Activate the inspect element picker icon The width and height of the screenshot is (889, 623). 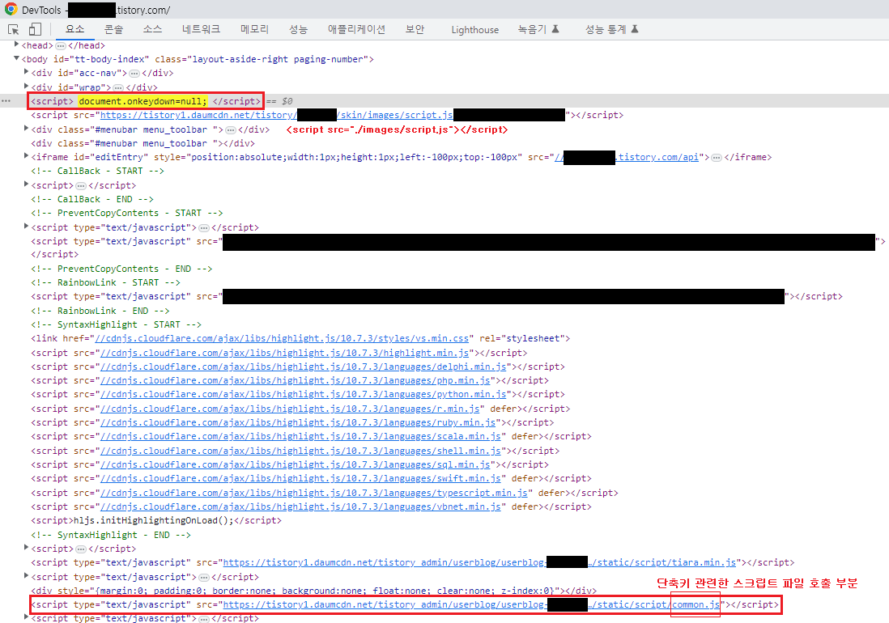click(14, 29)
